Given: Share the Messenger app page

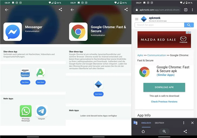Looking at the screenshot, I should (x=60, y=9).
